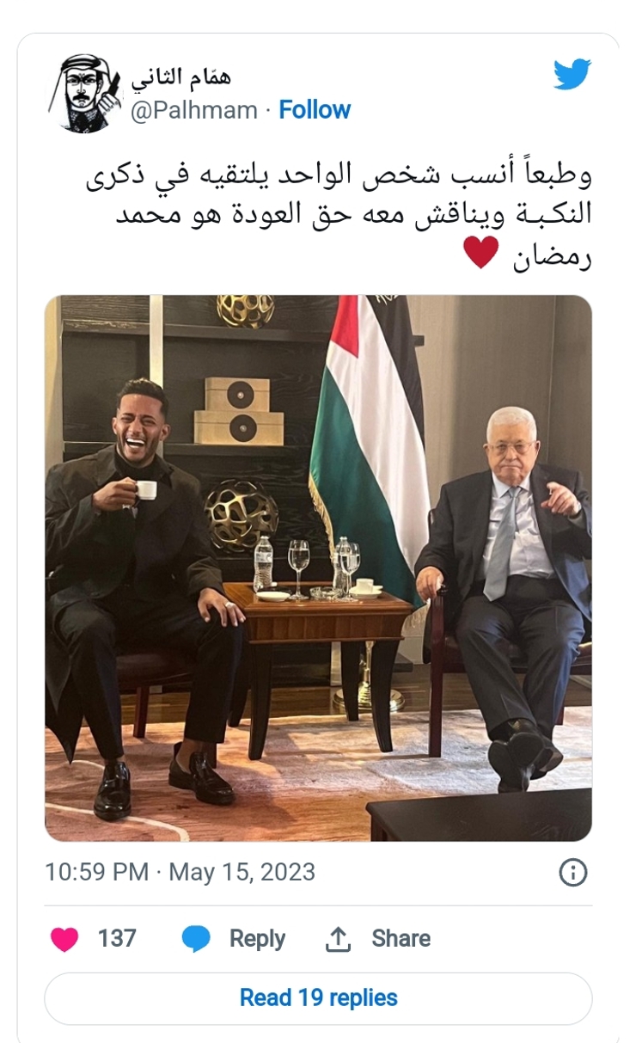Click the red heart emoji in tweet
Viewport: 636px width, 1043px height.
click(x=481, y=255)
